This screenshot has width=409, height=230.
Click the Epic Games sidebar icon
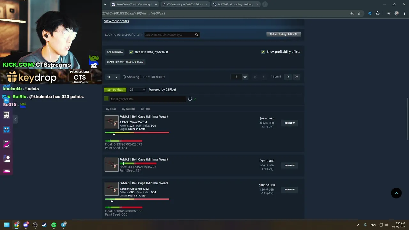[x=6, y=115]
